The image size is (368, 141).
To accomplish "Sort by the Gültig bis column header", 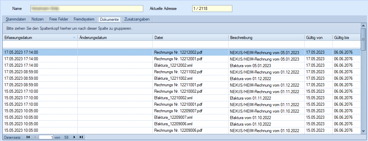I will coord(346,37).
